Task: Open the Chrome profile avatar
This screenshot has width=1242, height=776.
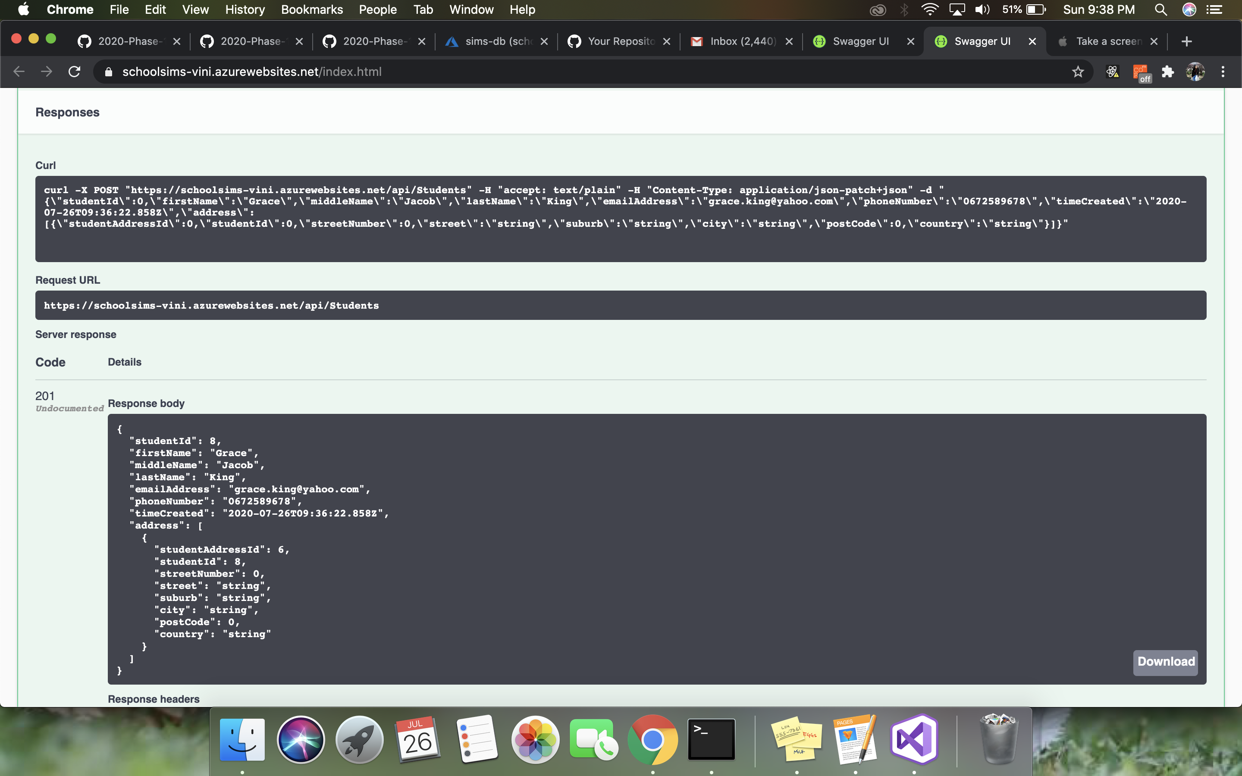Action: (1195, 72)
